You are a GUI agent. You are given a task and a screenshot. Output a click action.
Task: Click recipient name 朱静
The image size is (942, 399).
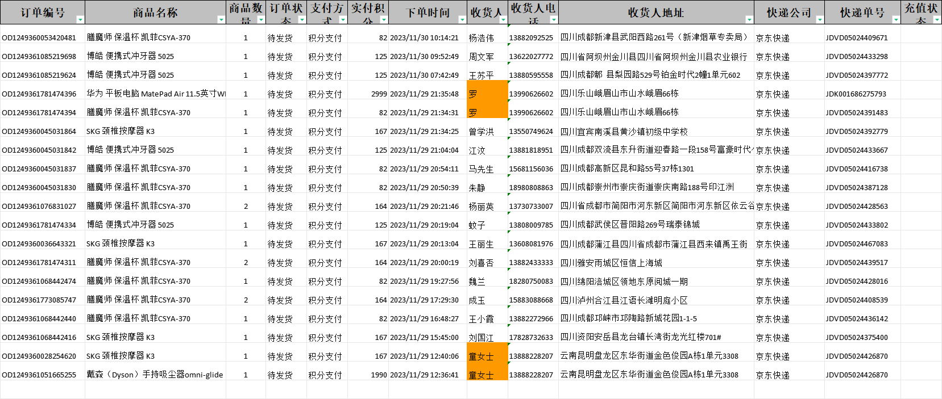[x=477, y=188]
